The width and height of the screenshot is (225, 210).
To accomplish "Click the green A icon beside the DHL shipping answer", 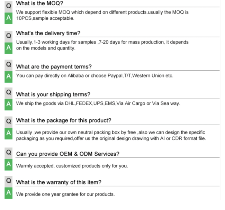I will [x=8, y=104].
